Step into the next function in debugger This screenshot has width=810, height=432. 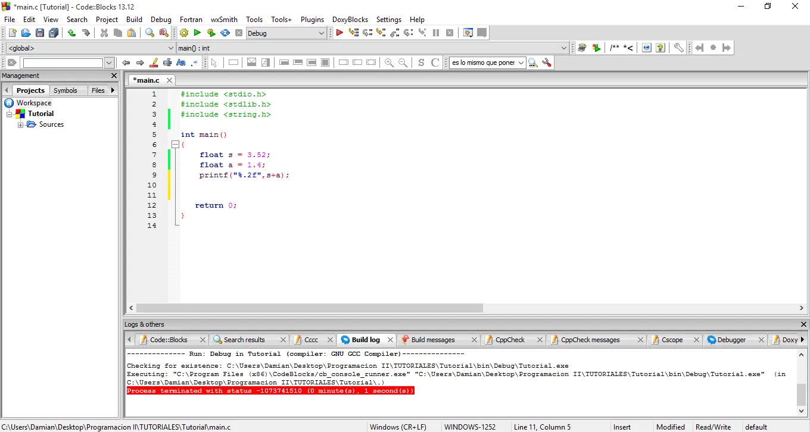[x=381, y=33]
